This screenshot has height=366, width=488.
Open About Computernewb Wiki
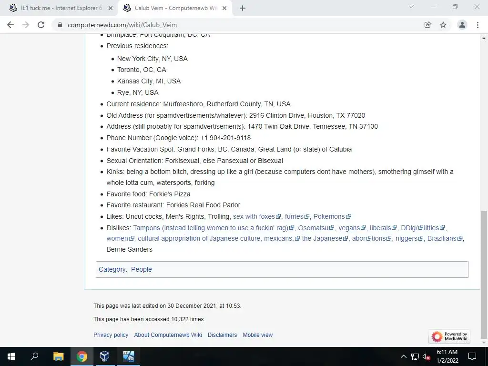168,335
